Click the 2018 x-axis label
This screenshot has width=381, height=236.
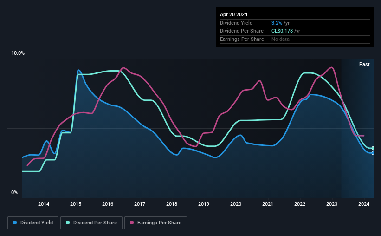tap(172, 204)
